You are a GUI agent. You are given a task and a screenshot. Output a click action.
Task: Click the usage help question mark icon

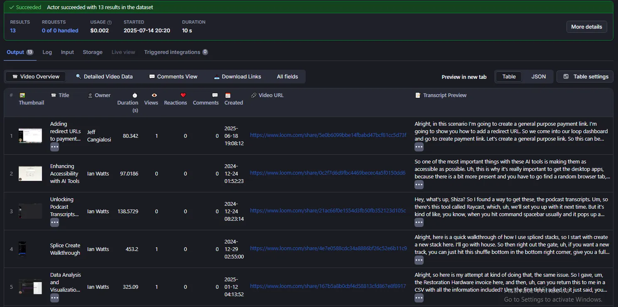click(110, 22)
